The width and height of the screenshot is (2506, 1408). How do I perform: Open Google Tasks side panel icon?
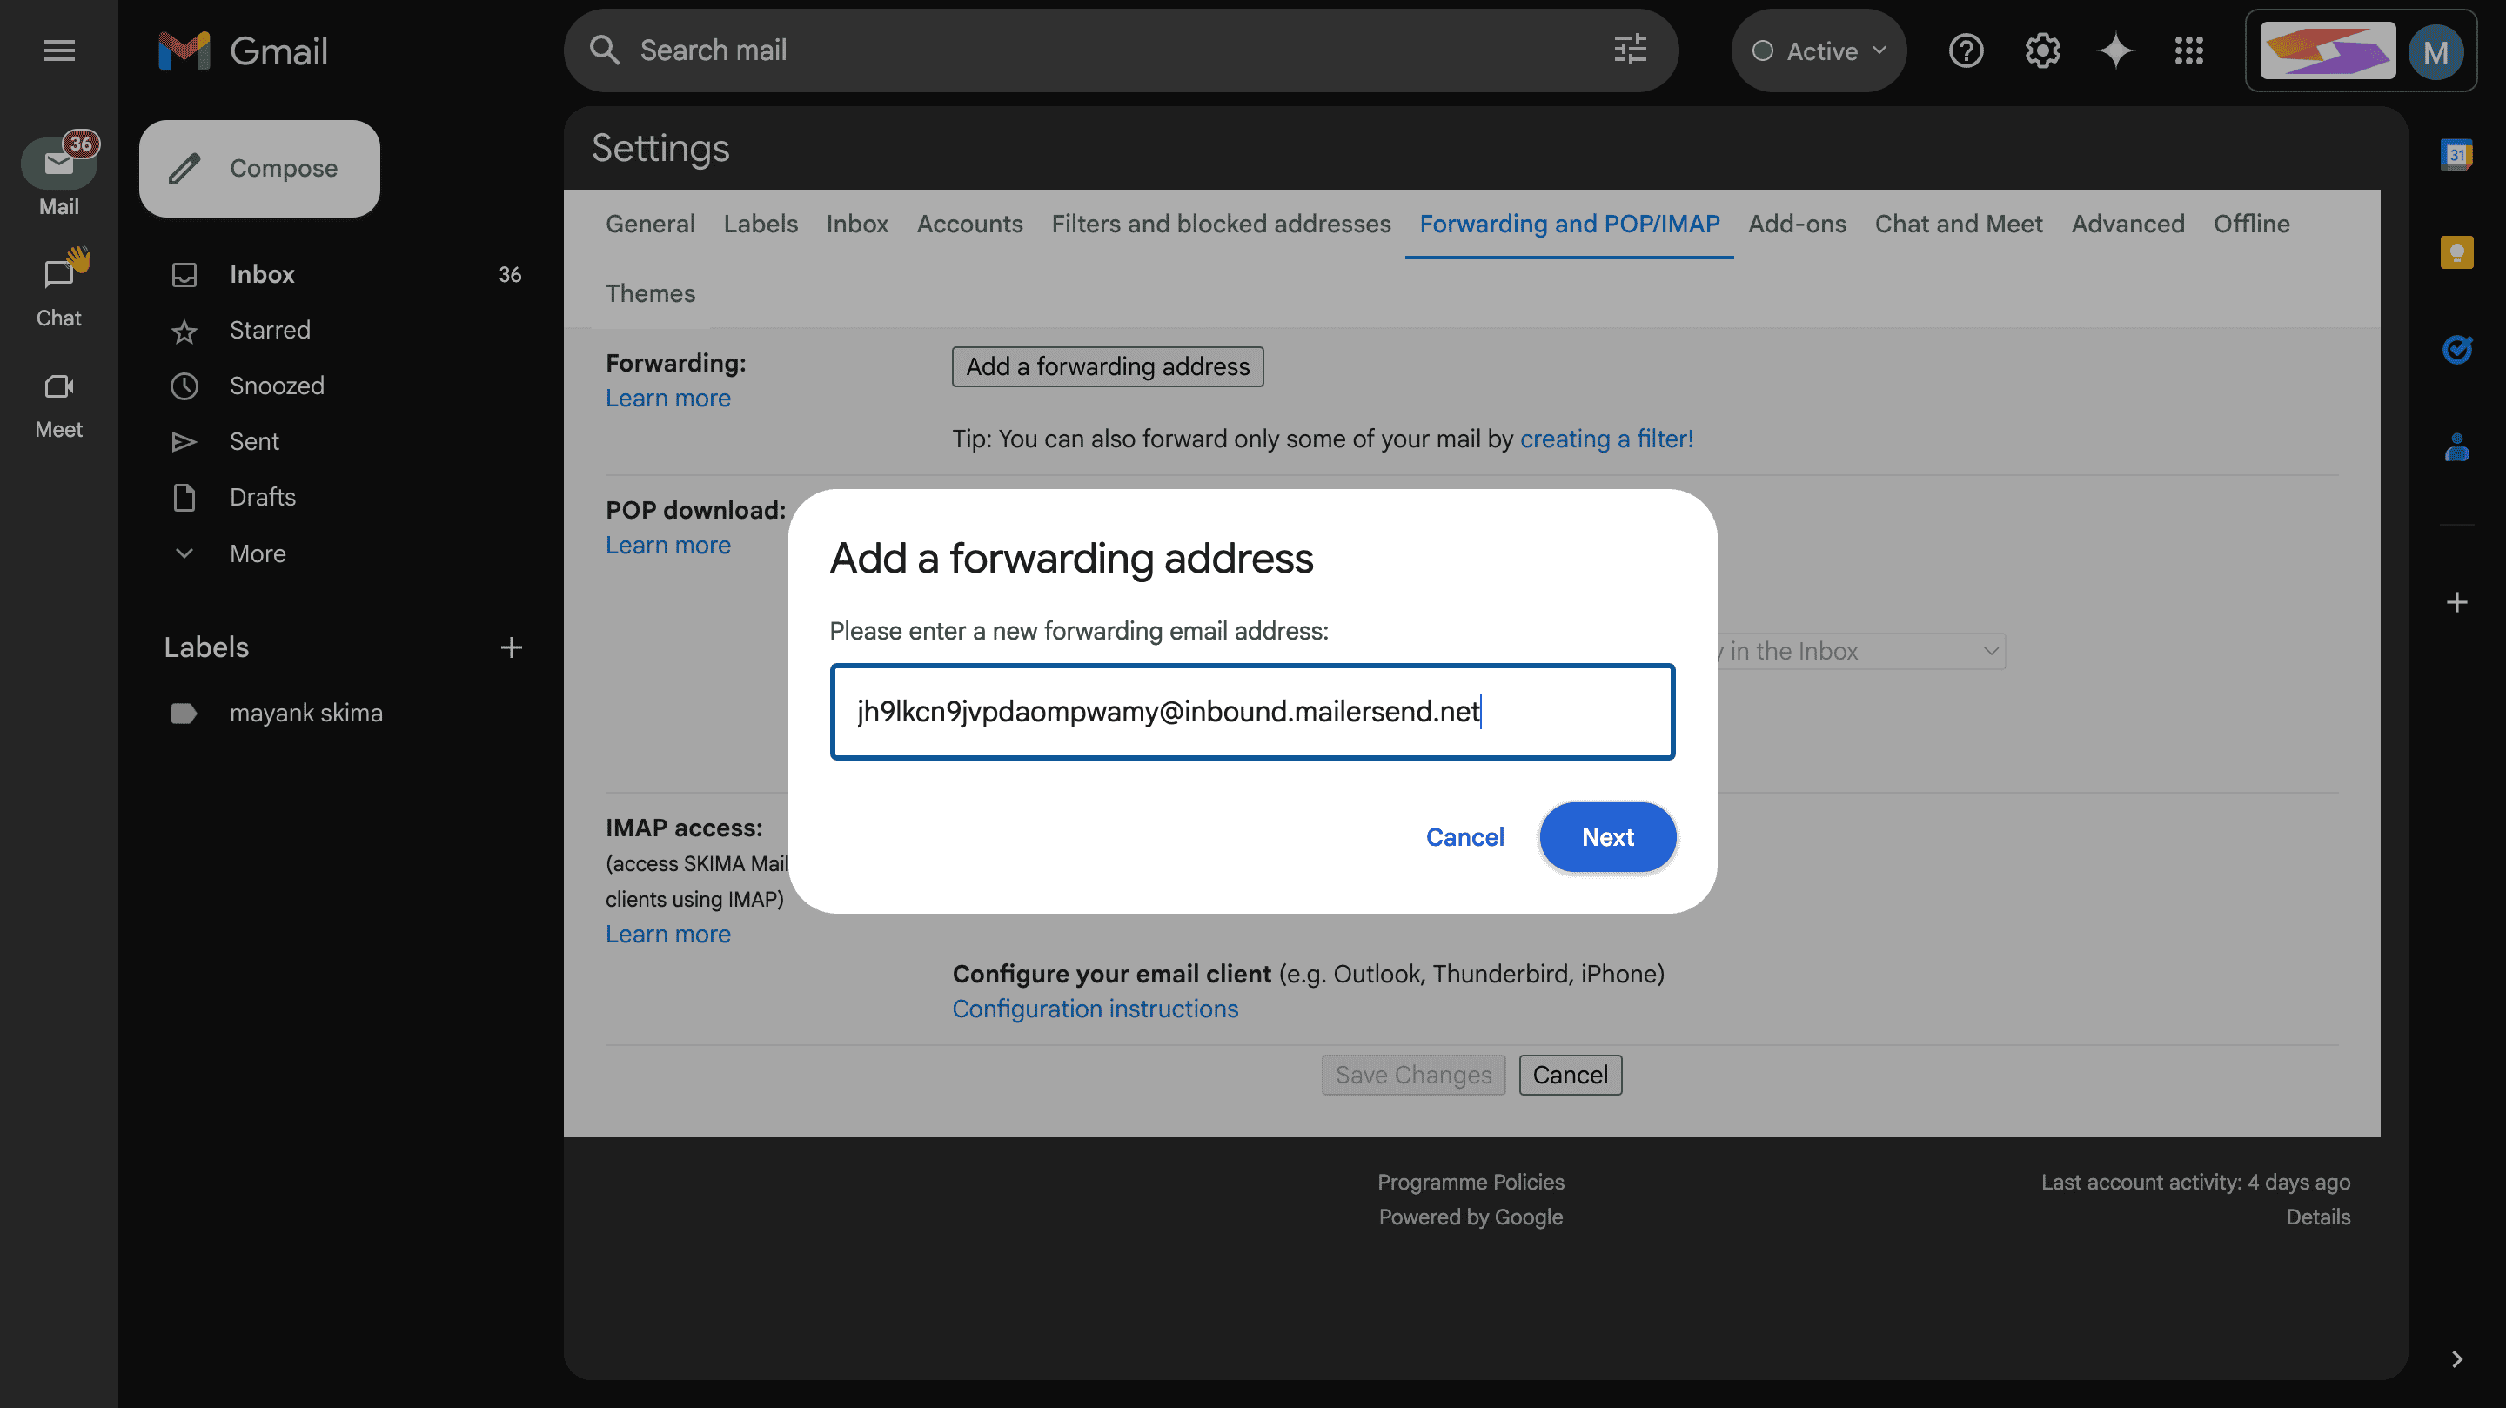click(x=2456, y=349)
